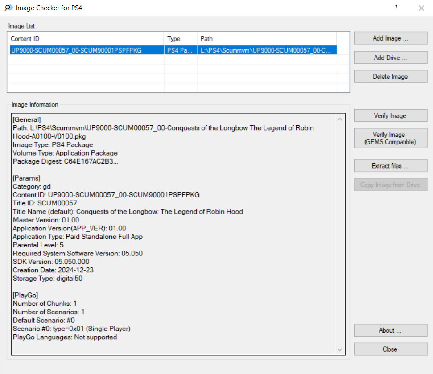This screenshot has width=433, height=374.
Task: Close the Image Checker window with X
Action: pos(421,8)
